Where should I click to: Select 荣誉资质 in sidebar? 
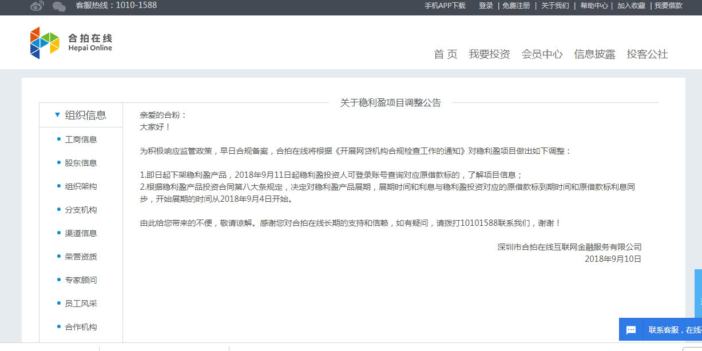tap(81, 257)
